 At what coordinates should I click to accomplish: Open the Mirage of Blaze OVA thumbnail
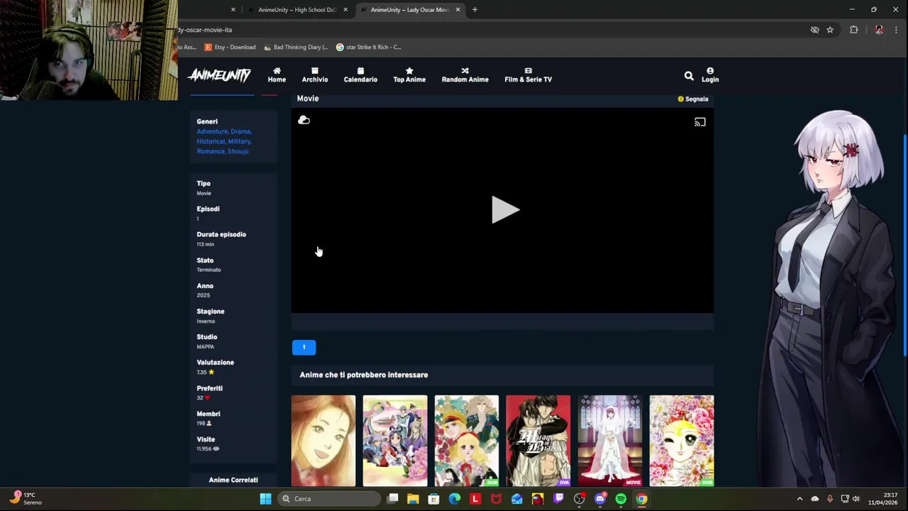tap(538, 441)
